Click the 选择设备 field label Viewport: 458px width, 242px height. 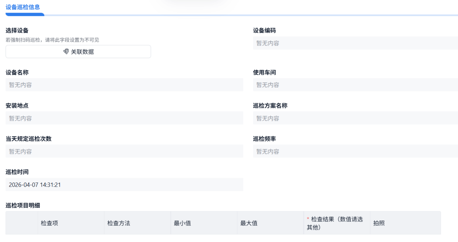point(17,31)
